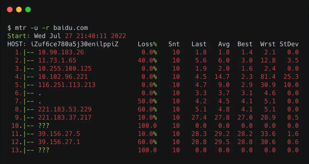The image size is (309, 164).
Task: Select the Loss% column header
Action: point(147,44)
